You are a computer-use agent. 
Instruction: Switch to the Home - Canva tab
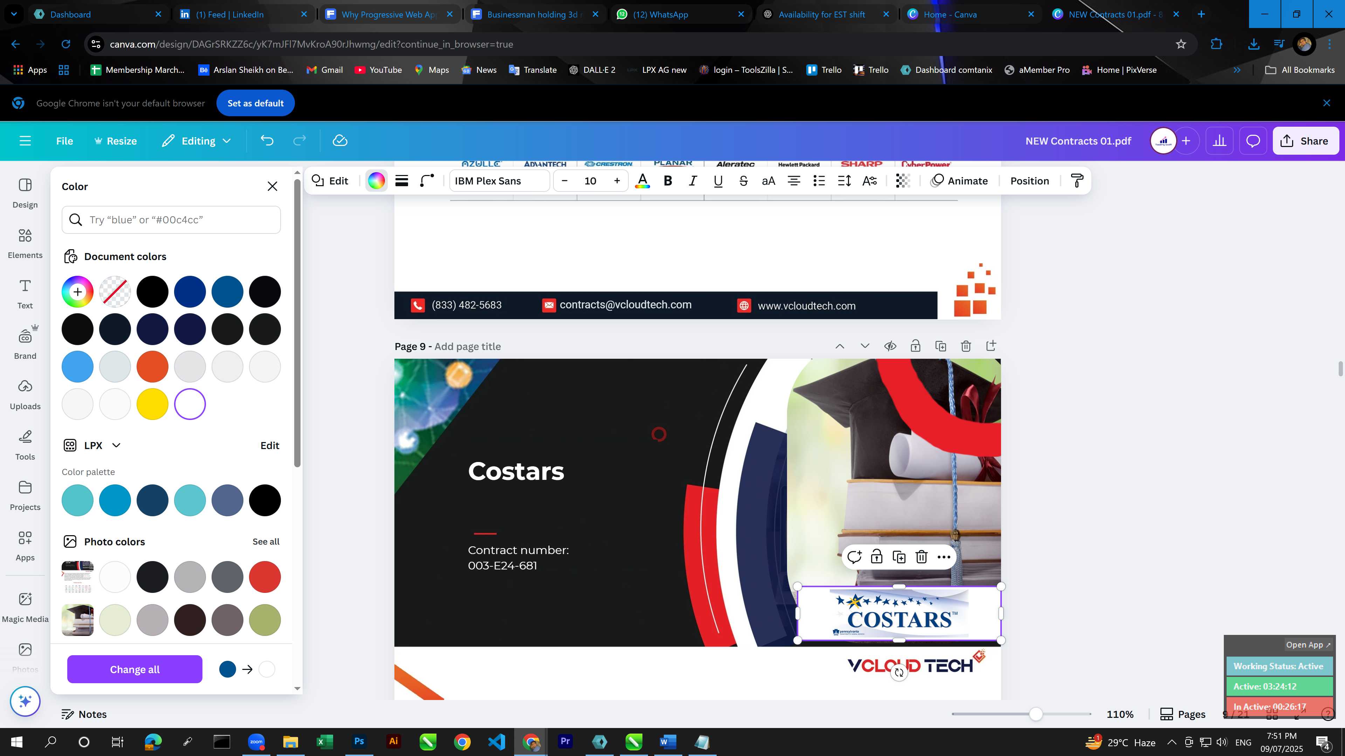pos(971,14)
